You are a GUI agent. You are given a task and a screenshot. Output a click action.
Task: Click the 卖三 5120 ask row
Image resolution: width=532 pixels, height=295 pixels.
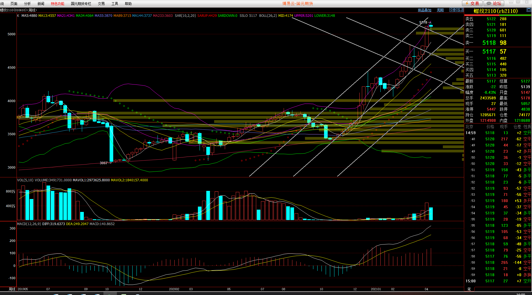(498, 30)
